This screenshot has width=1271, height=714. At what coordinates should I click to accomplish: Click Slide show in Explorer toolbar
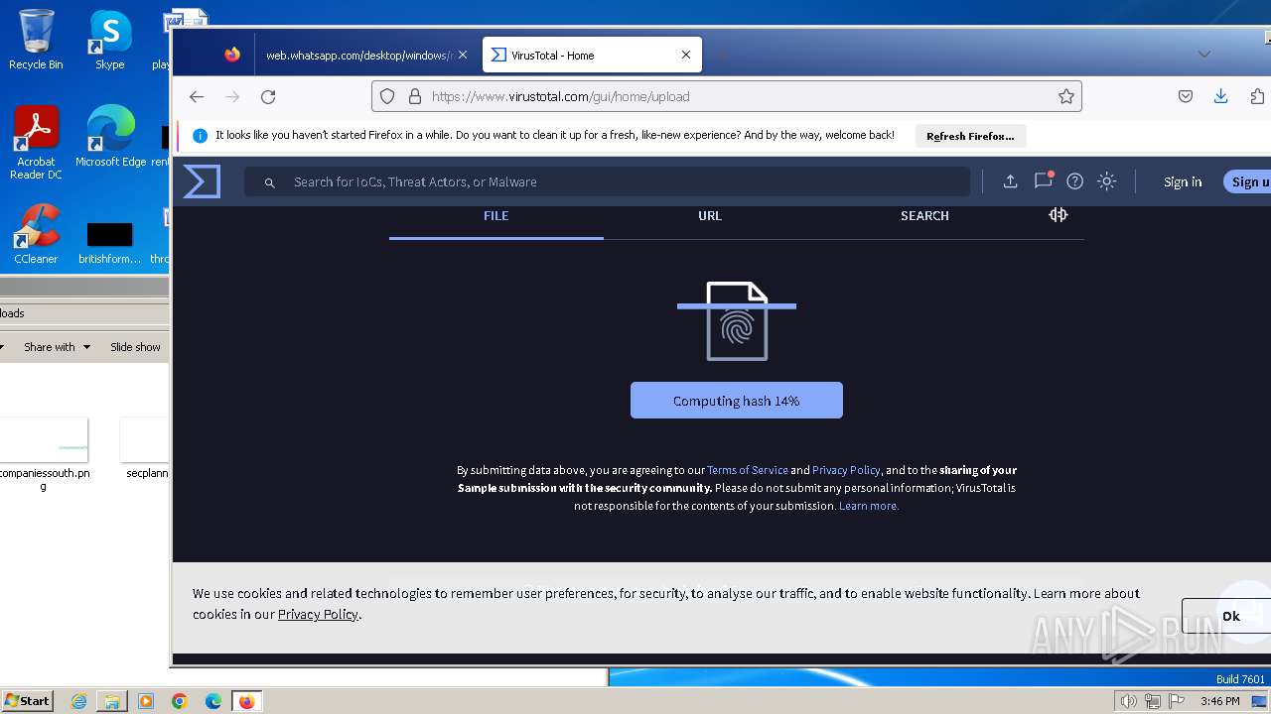pyautogui.click(x=135, y=347)
